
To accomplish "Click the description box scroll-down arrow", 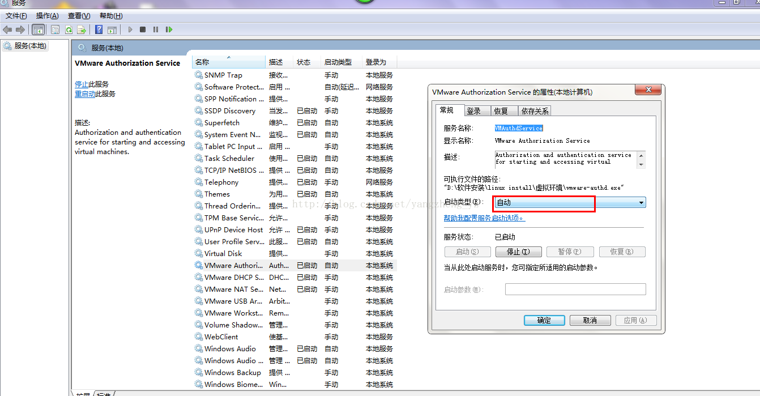I will [641, 164].
